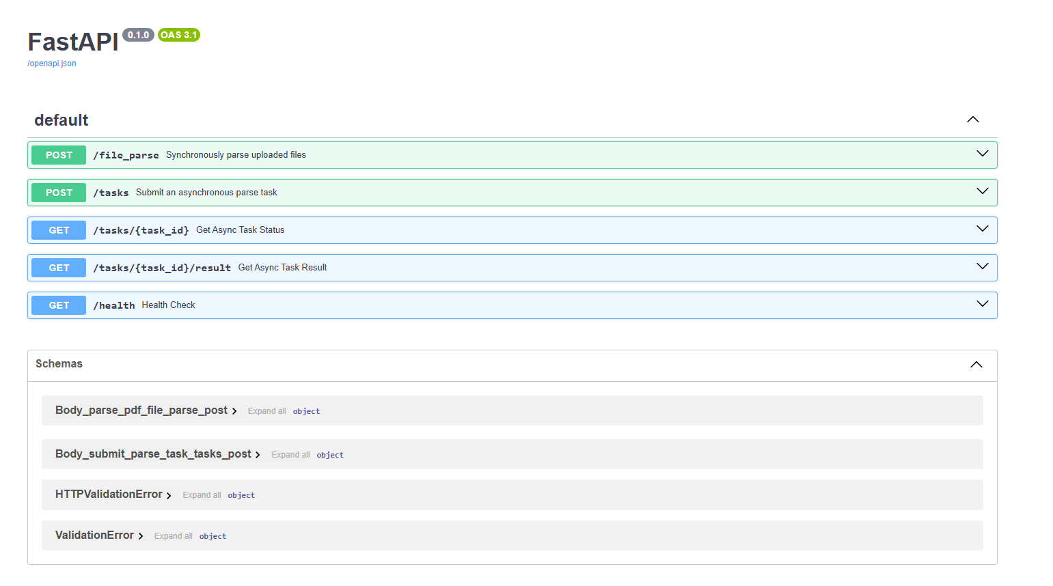Viewport: 1053px width, 586px height.
Task: Click the Body_parse_pdf_file_parse_post schema name
Action: tap(141, 410)
